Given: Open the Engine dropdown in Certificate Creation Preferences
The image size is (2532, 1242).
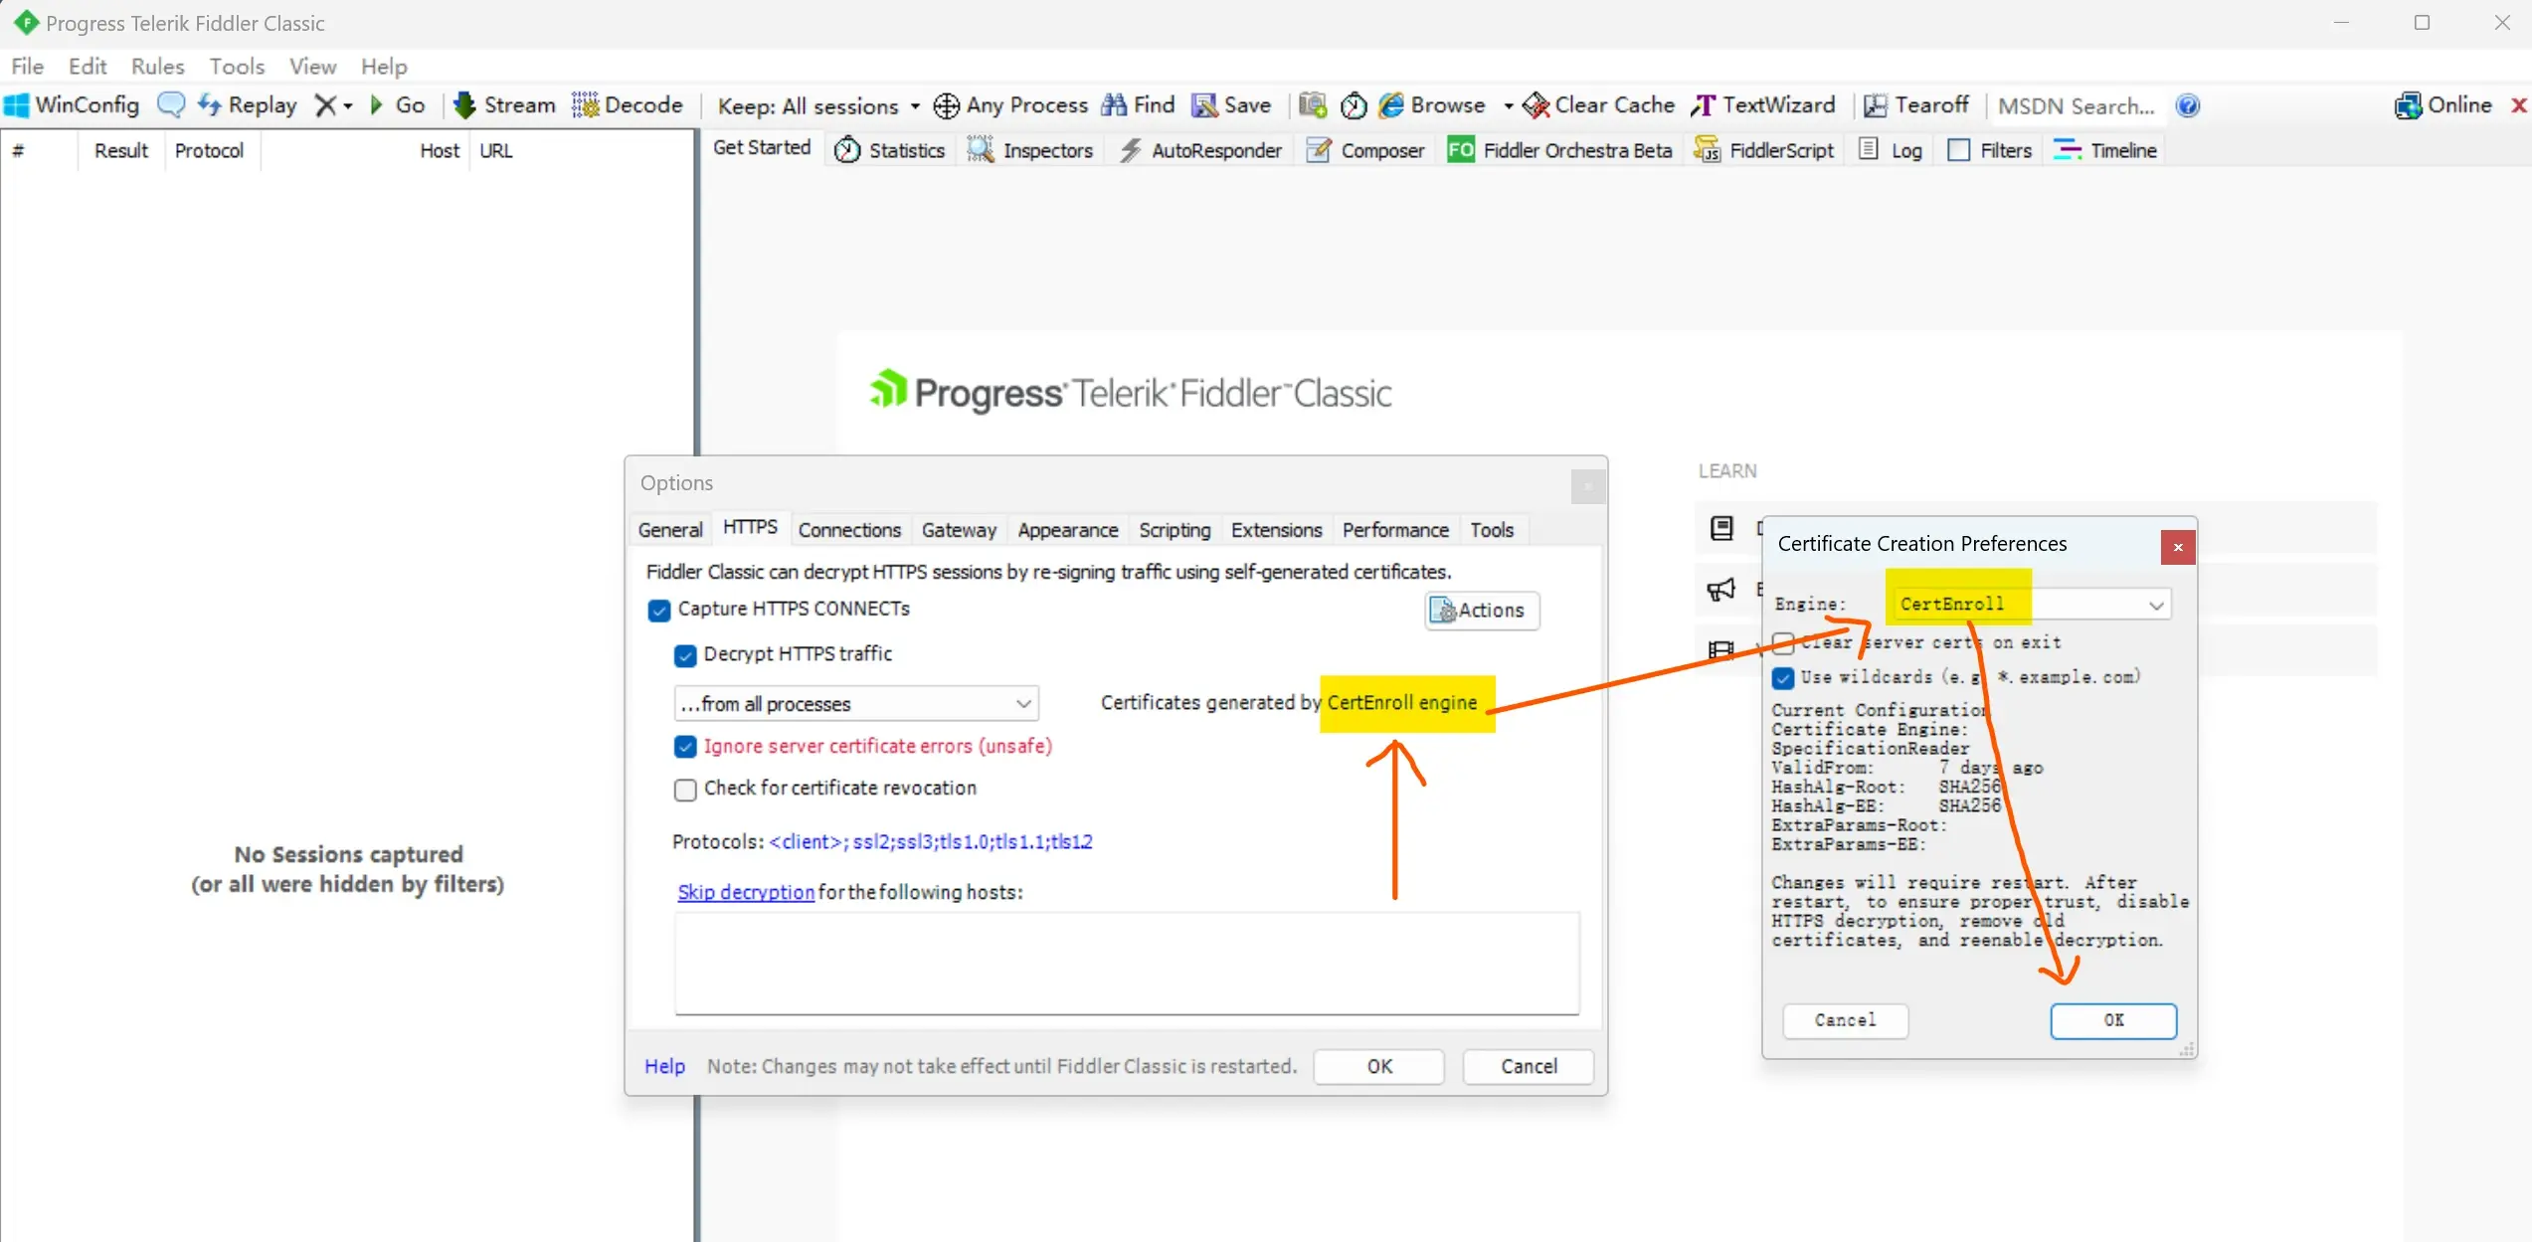Looking at the screenshot, I should 2156,604.
